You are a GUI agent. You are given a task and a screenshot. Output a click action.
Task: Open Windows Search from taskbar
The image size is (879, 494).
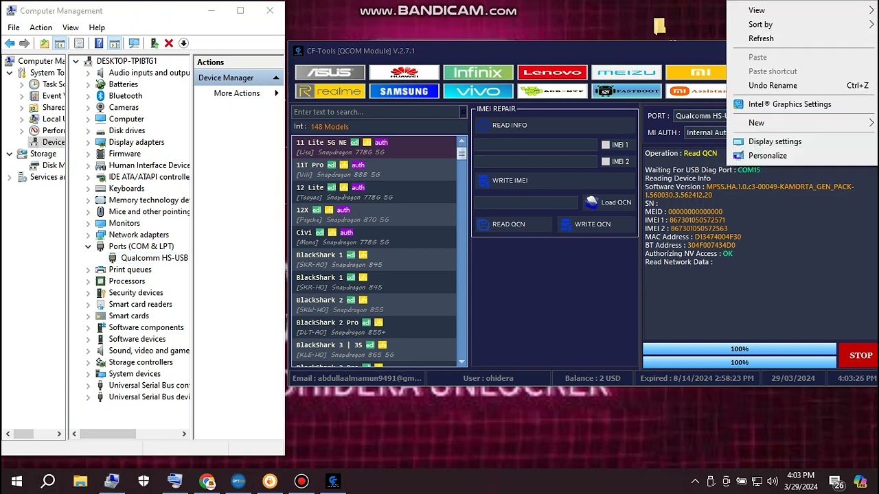[48, 481]
